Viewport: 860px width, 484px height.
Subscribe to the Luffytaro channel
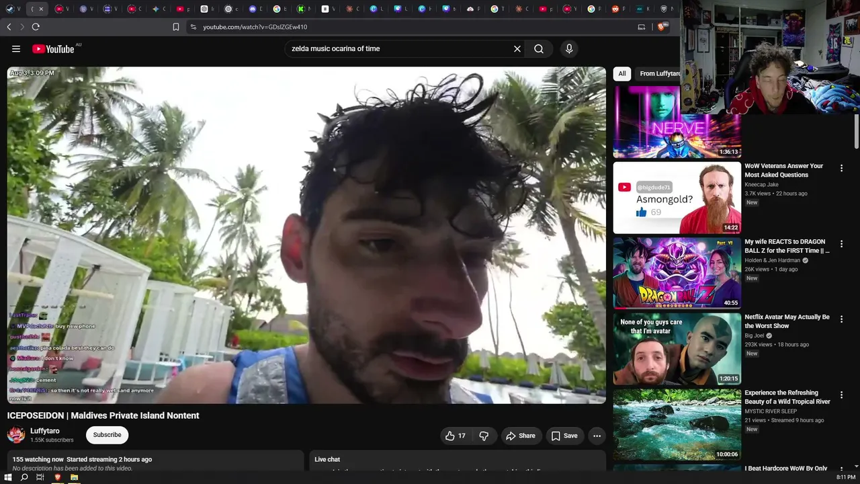[107, 435]
